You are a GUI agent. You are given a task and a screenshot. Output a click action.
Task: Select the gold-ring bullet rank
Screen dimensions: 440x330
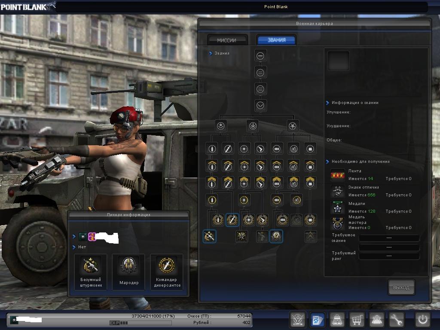click(212, 200)
